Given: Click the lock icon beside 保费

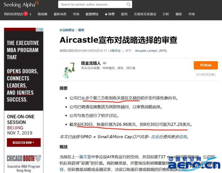Looking at the screenshot, I should tap(106, 14).
